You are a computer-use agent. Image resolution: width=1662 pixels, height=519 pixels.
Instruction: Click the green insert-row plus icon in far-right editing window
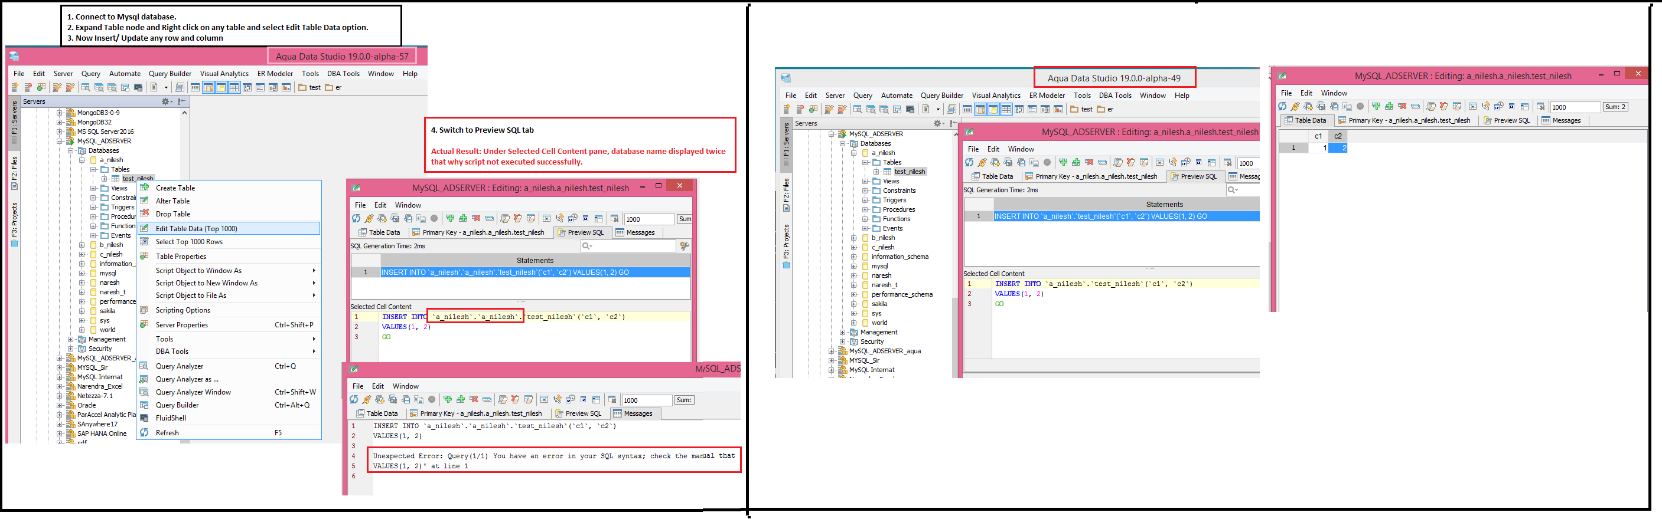[x=1376, y=107]
